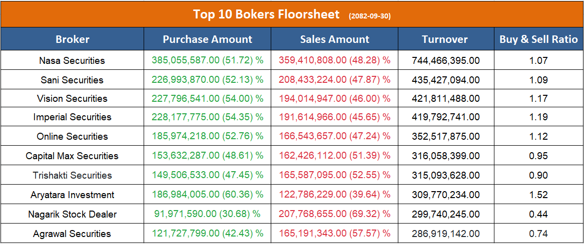
Task: Click the Purchase Amount column header
Action: click(x=208, y=39)
